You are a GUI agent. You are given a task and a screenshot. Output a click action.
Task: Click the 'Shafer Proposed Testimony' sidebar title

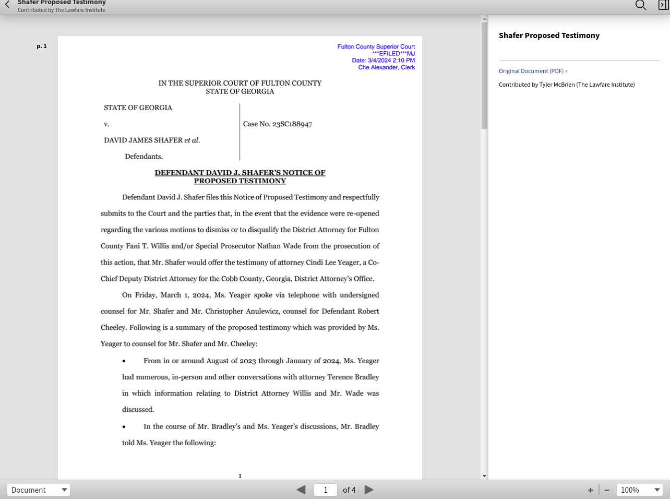[549, 35]
